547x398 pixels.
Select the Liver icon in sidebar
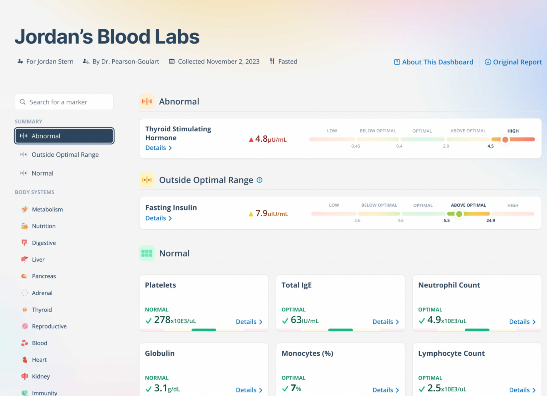[x=25, y=259]
